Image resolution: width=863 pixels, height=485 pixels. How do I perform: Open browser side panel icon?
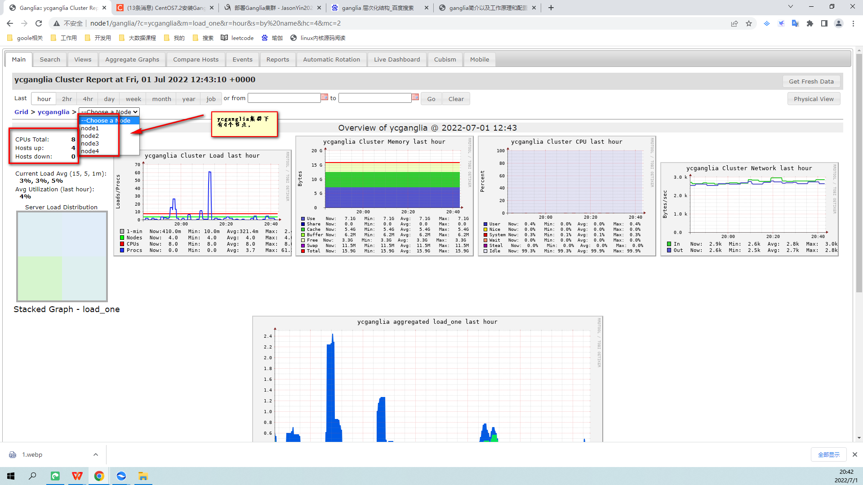tap(824, 23)
